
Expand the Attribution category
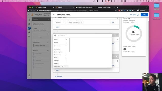pyautogui.click(x=60, y=49)
